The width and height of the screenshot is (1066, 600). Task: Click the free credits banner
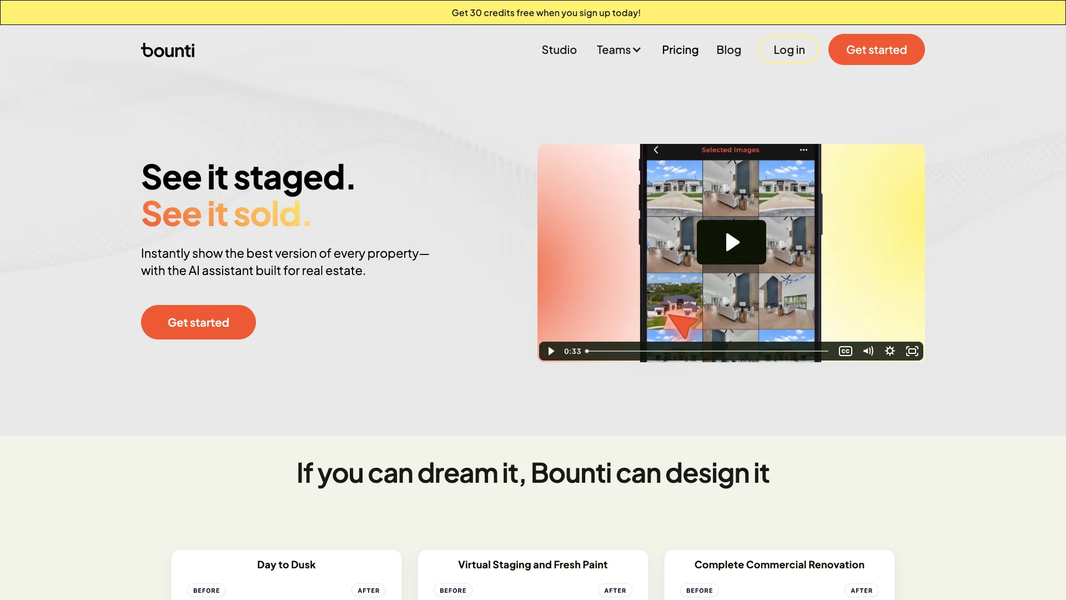click(546, 13)
